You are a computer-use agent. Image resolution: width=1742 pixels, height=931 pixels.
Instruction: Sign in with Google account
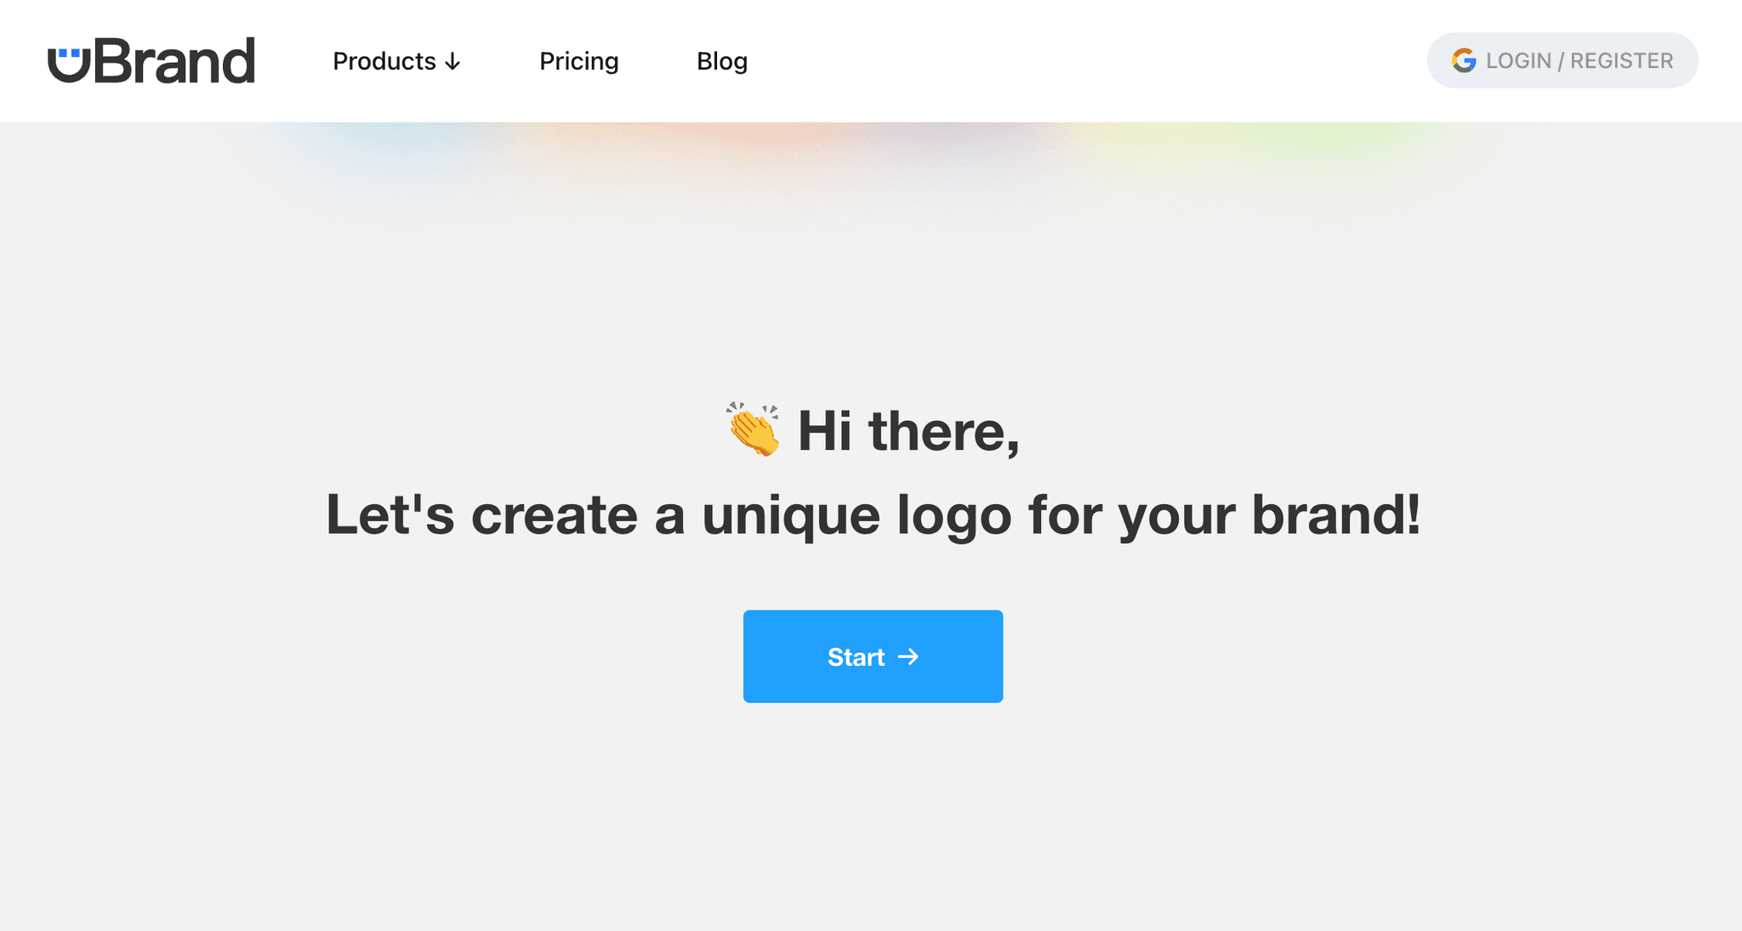tap(1562, 60)
